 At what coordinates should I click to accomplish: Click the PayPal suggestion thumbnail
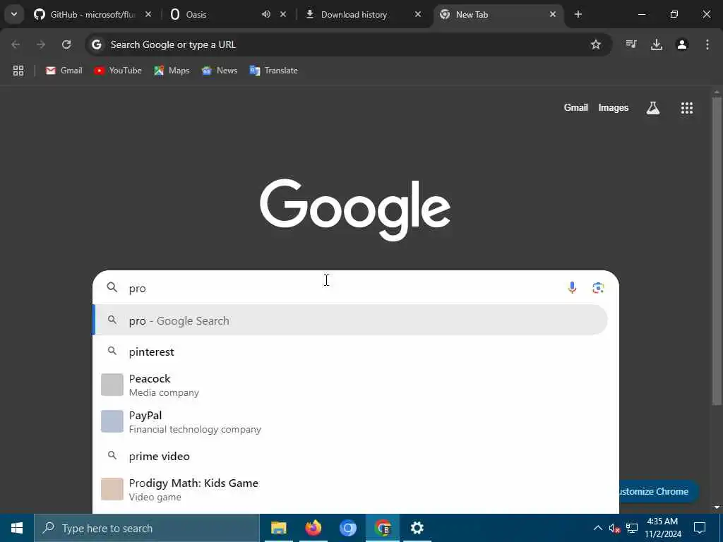tap(112, 422)
